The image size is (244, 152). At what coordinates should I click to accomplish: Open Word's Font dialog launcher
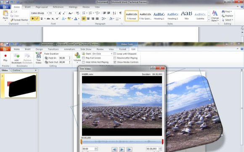(79, 24)
